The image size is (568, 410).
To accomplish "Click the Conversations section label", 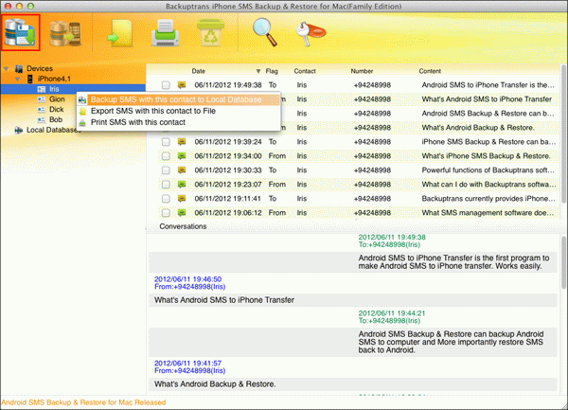I will point(183,226).
